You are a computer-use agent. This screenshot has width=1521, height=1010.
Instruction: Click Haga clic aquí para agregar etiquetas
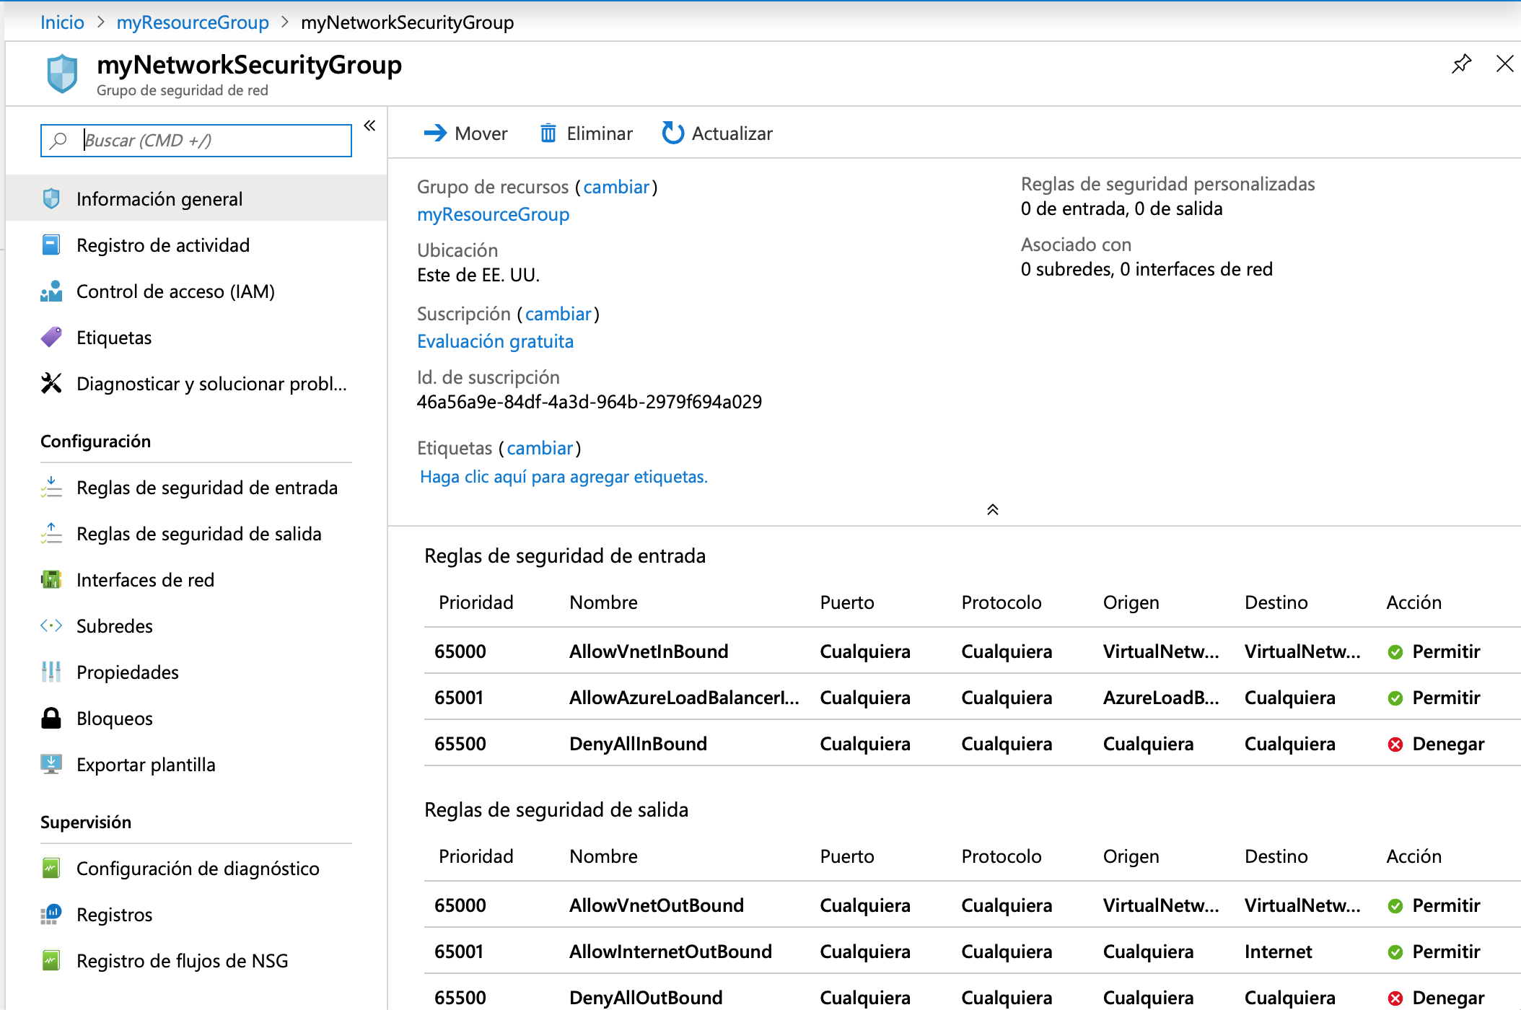564,477
